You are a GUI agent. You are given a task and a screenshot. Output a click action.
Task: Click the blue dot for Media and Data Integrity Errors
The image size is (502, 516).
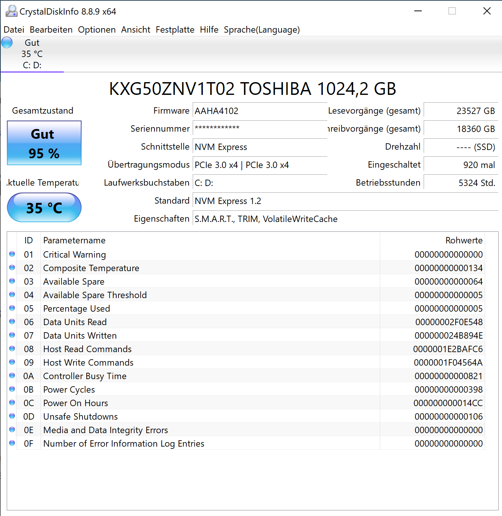click(12, 430)
